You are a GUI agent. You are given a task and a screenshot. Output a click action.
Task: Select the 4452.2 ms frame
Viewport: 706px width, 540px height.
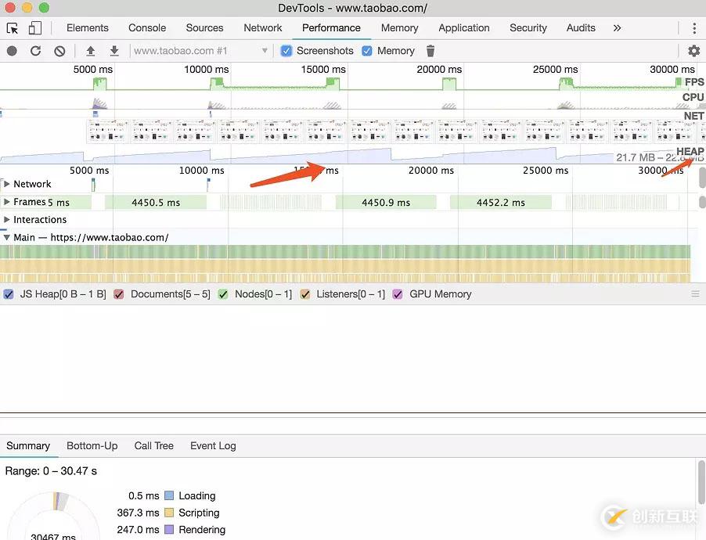pos(501,202)
